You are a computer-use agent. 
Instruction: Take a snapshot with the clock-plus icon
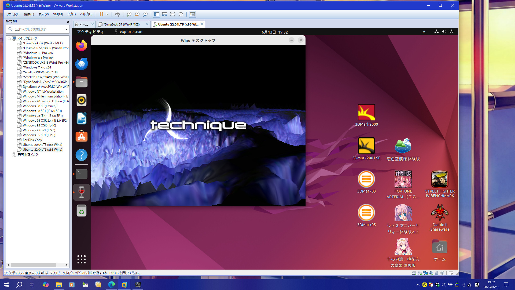coord(129,14)
